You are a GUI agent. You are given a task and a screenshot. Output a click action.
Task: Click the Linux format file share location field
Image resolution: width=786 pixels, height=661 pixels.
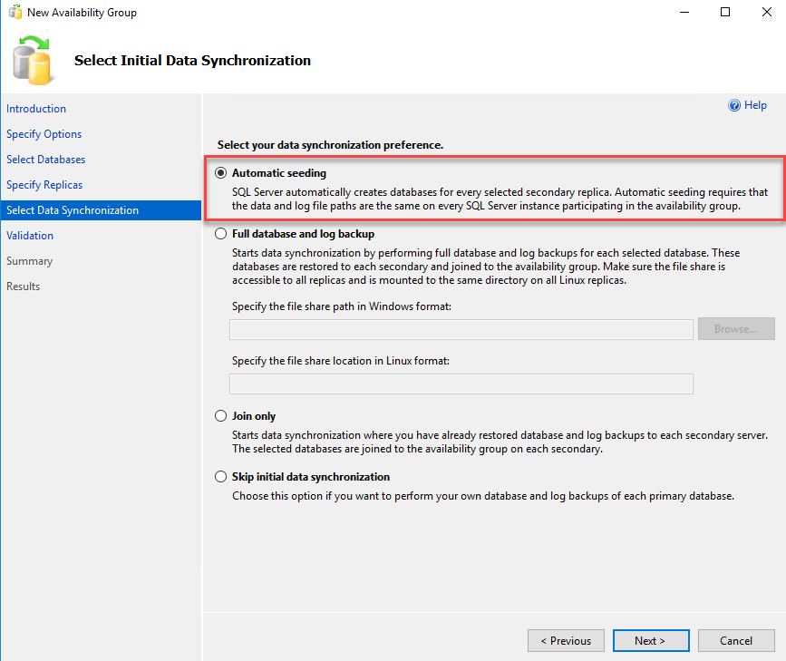pyautogui.click(x=461, y=384)
